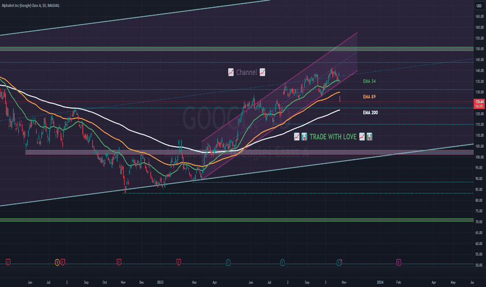
Task: Select the EMA 89 label
Action: [x=369, y=97]
